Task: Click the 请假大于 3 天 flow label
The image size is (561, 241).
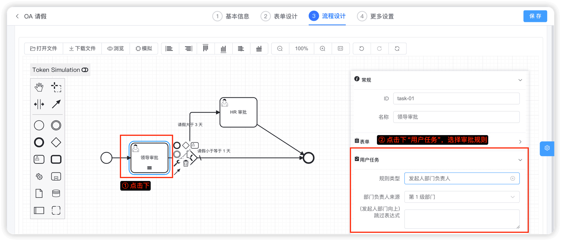Action: [190, 125]
